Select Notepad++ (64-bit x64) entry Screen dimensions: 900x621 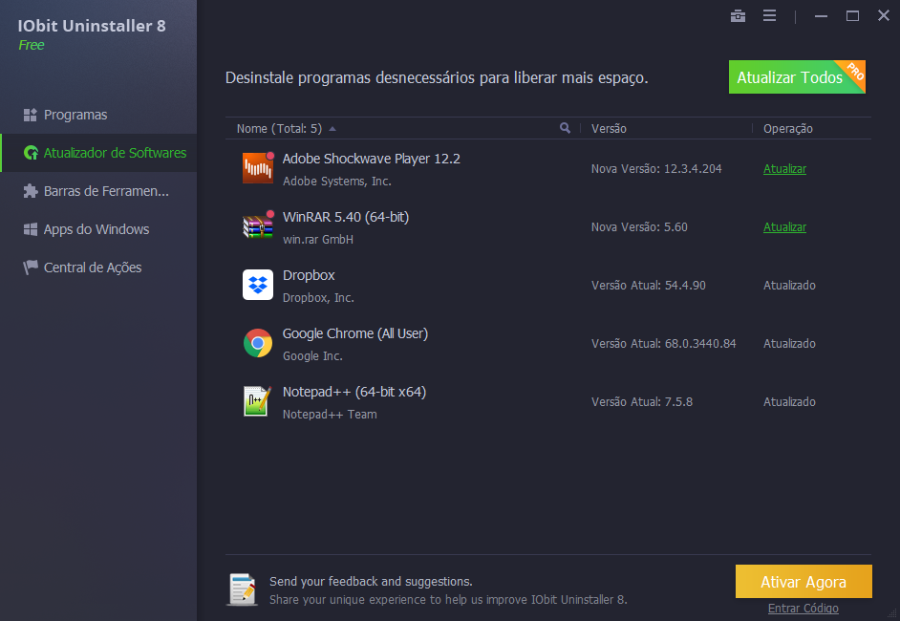tap(354, 392)
